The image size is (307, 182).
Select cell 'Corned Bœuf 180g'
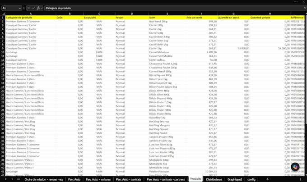coord(167,72)
